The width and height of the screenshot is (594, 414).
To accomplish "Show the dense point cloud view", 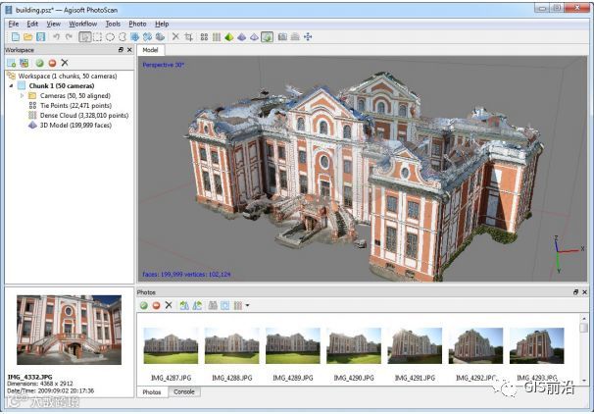I will point(217,36).
